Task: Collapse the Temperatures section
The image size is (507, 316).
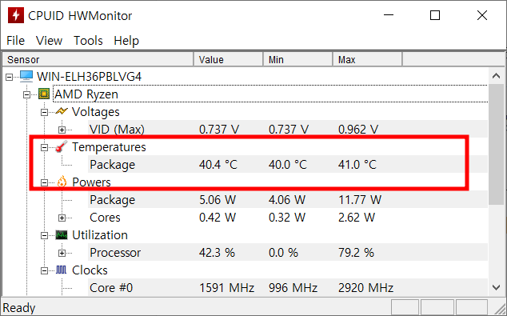Action: (x=44, y=147)
